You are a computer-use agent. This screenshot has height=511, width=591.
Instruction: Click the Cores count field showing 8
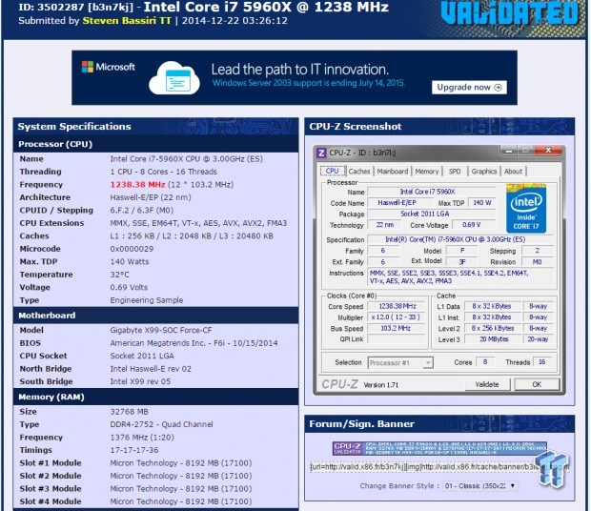click(485, 362)
